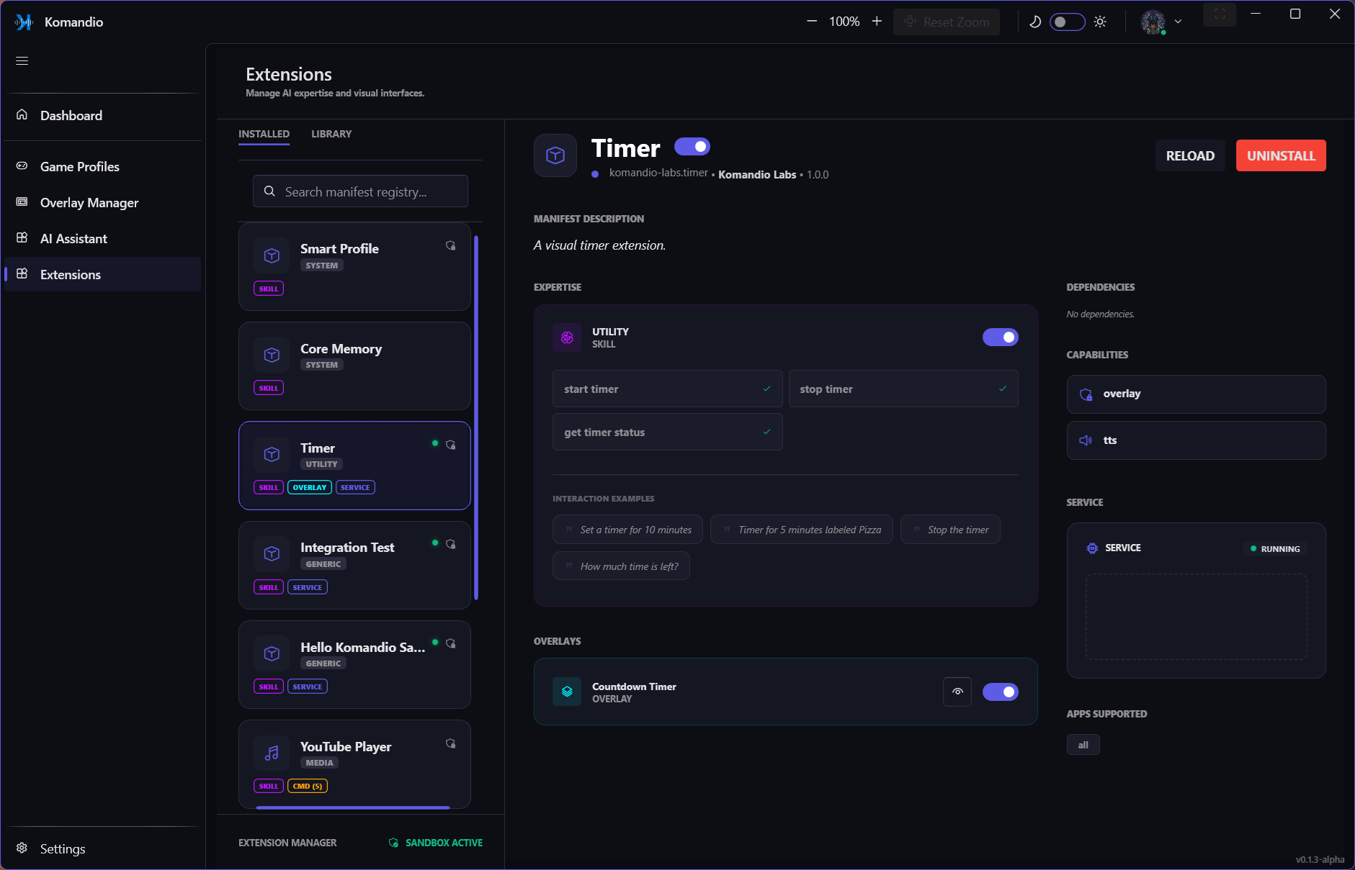1355x870 pixels.
Task: Select Game Profiles in the sidebar
Action: (x=79, y=166)
